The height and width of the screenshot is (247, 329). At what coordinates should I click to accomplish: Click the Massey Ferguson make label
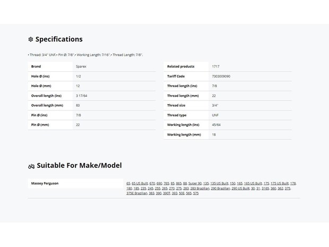coord(45,183)
